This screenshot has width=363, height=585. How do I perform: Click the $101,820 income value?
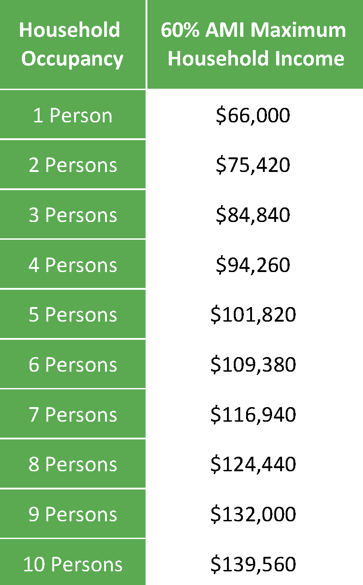pyautogui.click(x=253, y=316)
